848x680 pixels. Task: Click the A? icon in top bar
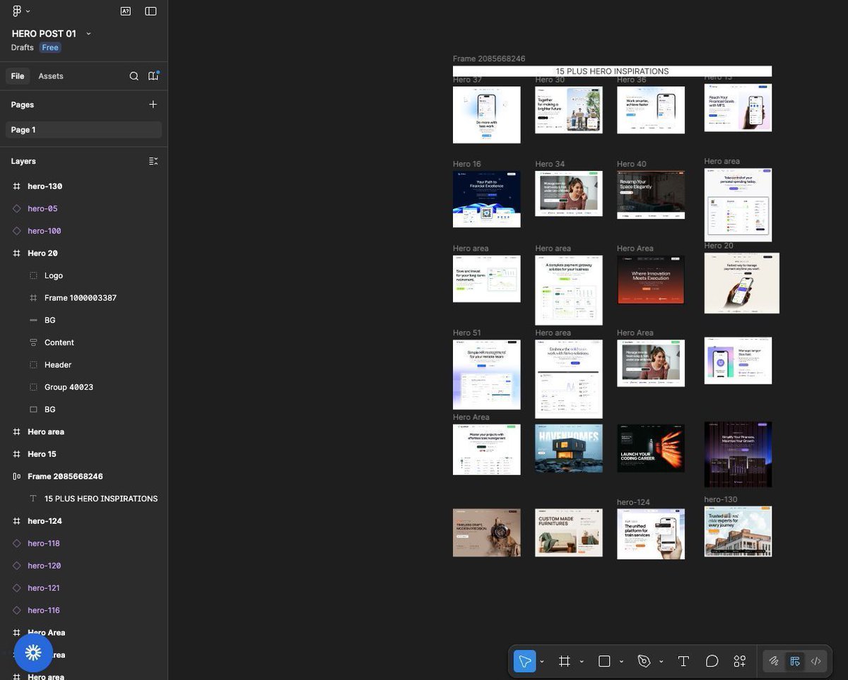(126, 11)
